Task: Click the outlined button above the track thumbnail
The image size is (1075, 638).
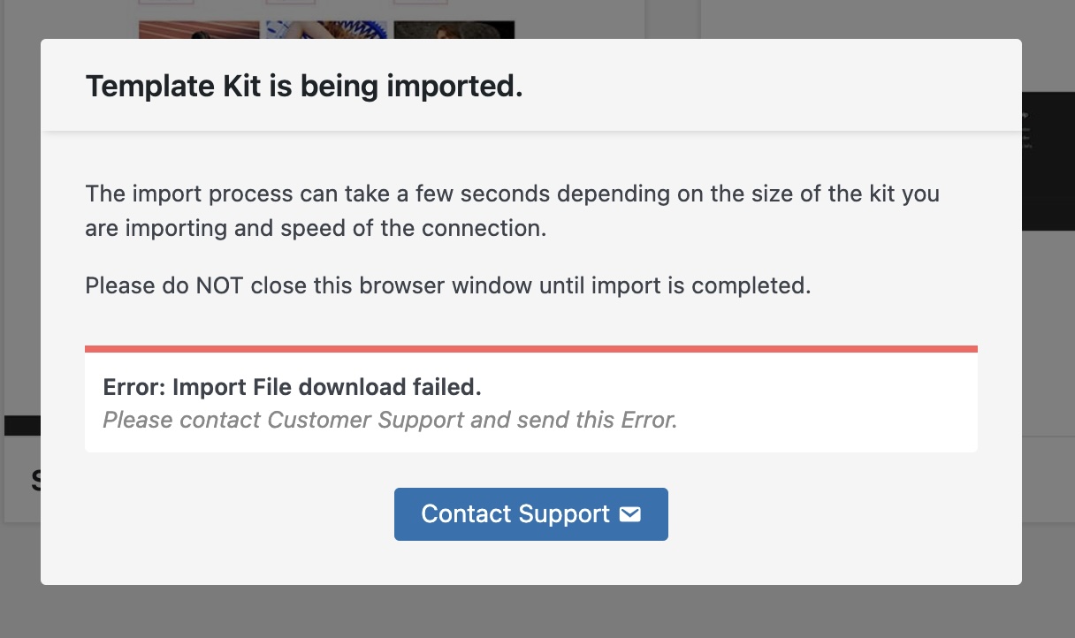Action: (x=164, y=2)
